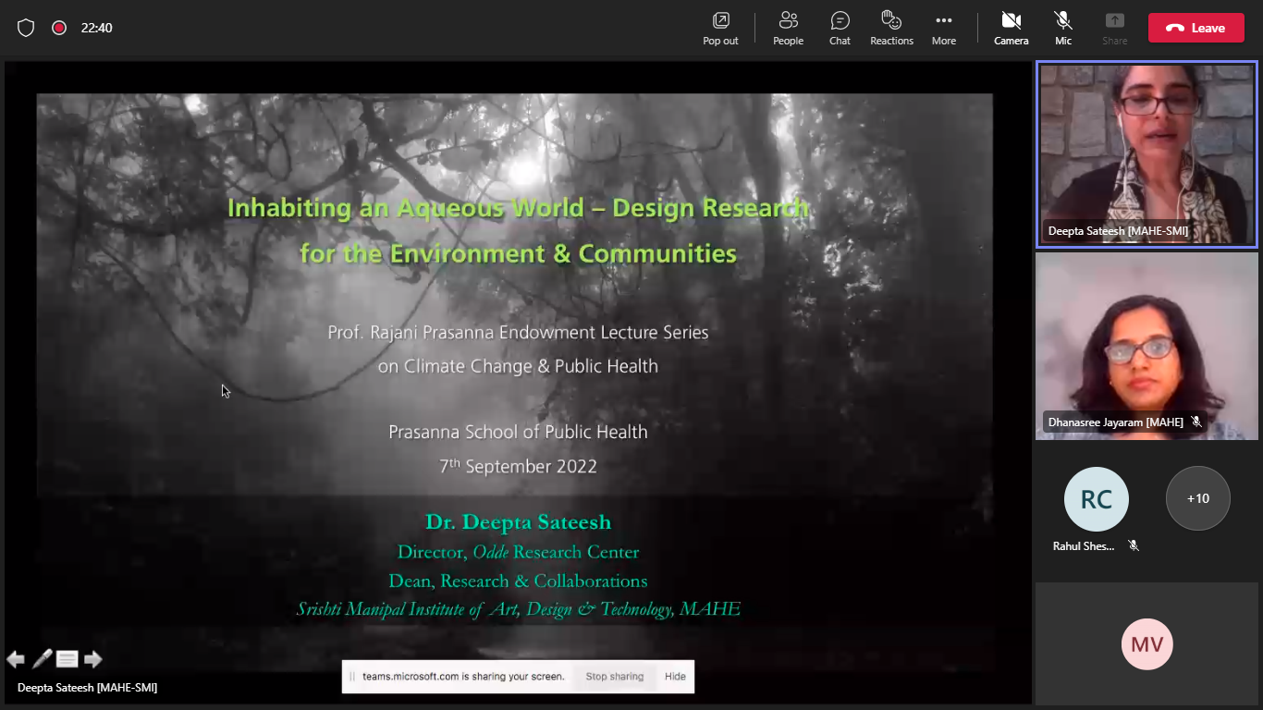Click Stop sharing button
1263x710 pixels.
(x=614, y=677)
